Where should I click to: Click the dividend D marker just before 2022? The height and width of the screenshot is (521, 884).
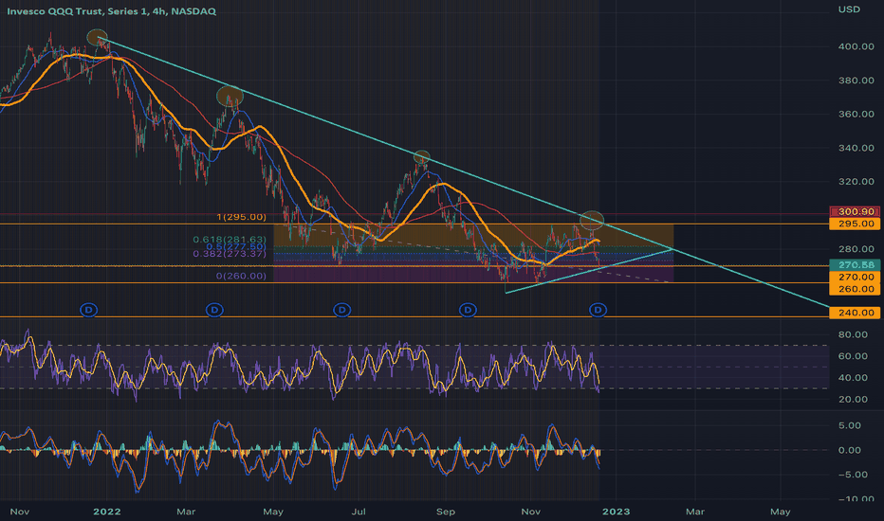pos(88,310)
